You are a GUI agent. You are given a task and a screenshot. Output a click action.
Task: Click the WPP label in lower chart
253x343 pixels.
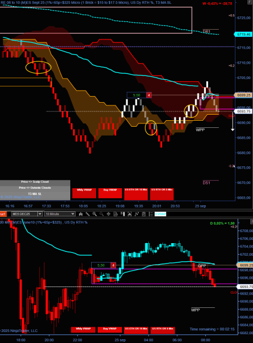(195, 310)
